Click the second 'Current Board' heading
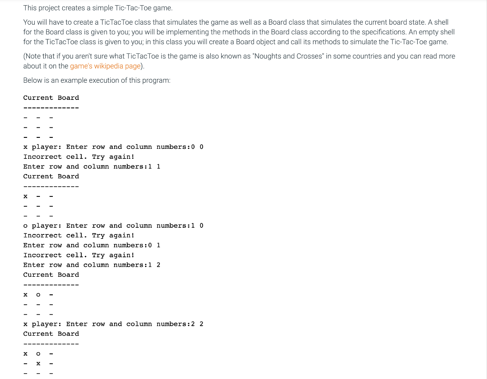Screen dimensions: 487x379 point(51,176)
